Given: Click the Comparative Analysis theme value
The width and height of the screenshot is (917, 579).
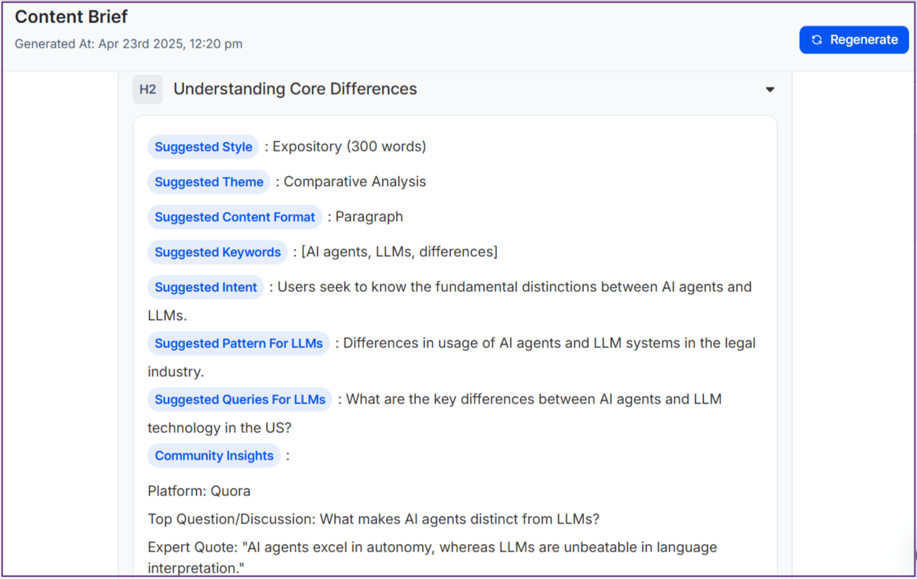Looking at the screenshot, I should click(355, 182).
